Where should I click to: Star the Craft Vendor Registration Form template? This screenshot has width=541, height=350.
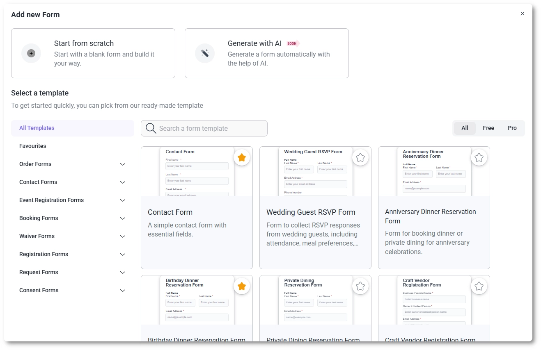(479, 286)
